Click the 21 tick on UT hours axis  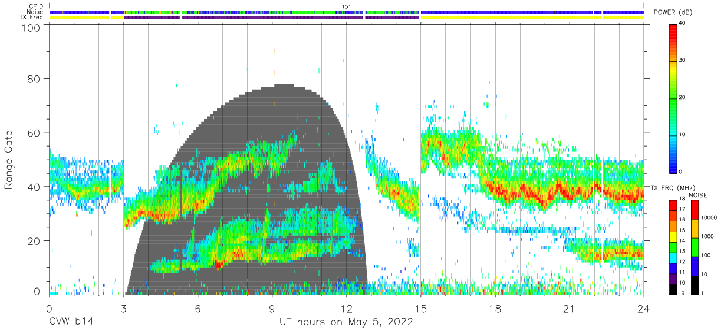tap(570, 308)
